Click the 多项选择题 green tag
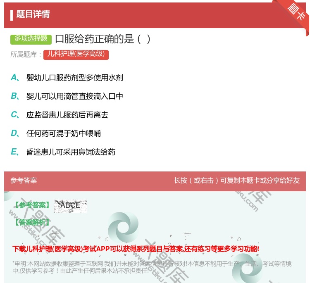The height and width of the screenshot is (283, 310). pyautogui.click(x=31, y=39)
